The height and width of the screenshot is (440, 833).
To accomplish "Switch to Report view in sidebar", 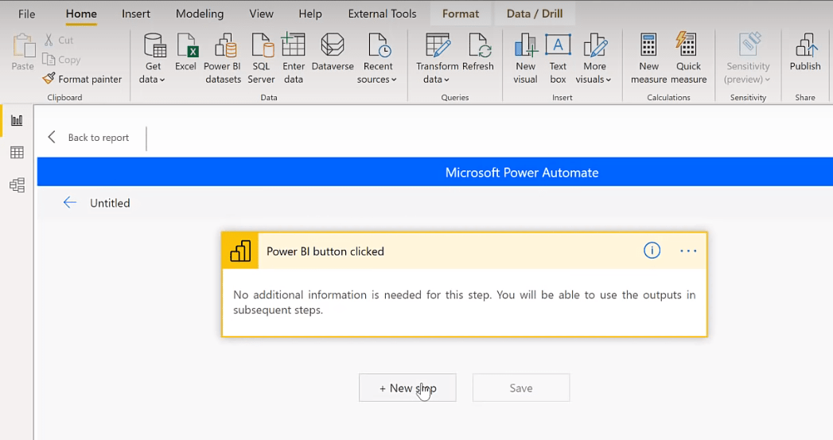I will [x=17, y=120].
